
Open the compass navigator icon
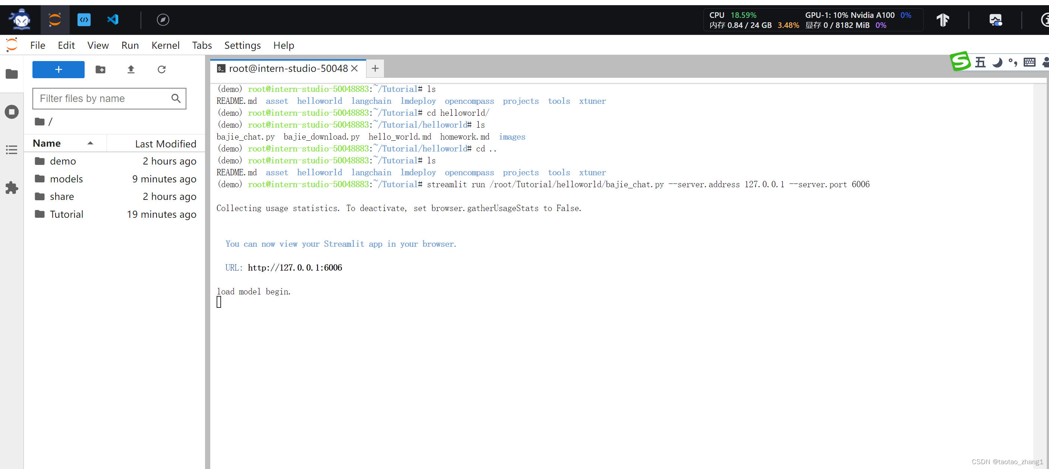point(163,19)
